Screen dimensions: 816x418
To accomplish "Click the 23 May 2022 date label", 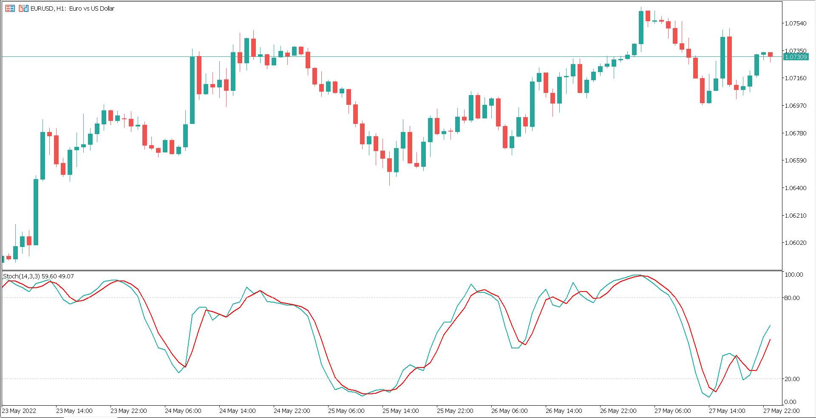I will (19, 411).
